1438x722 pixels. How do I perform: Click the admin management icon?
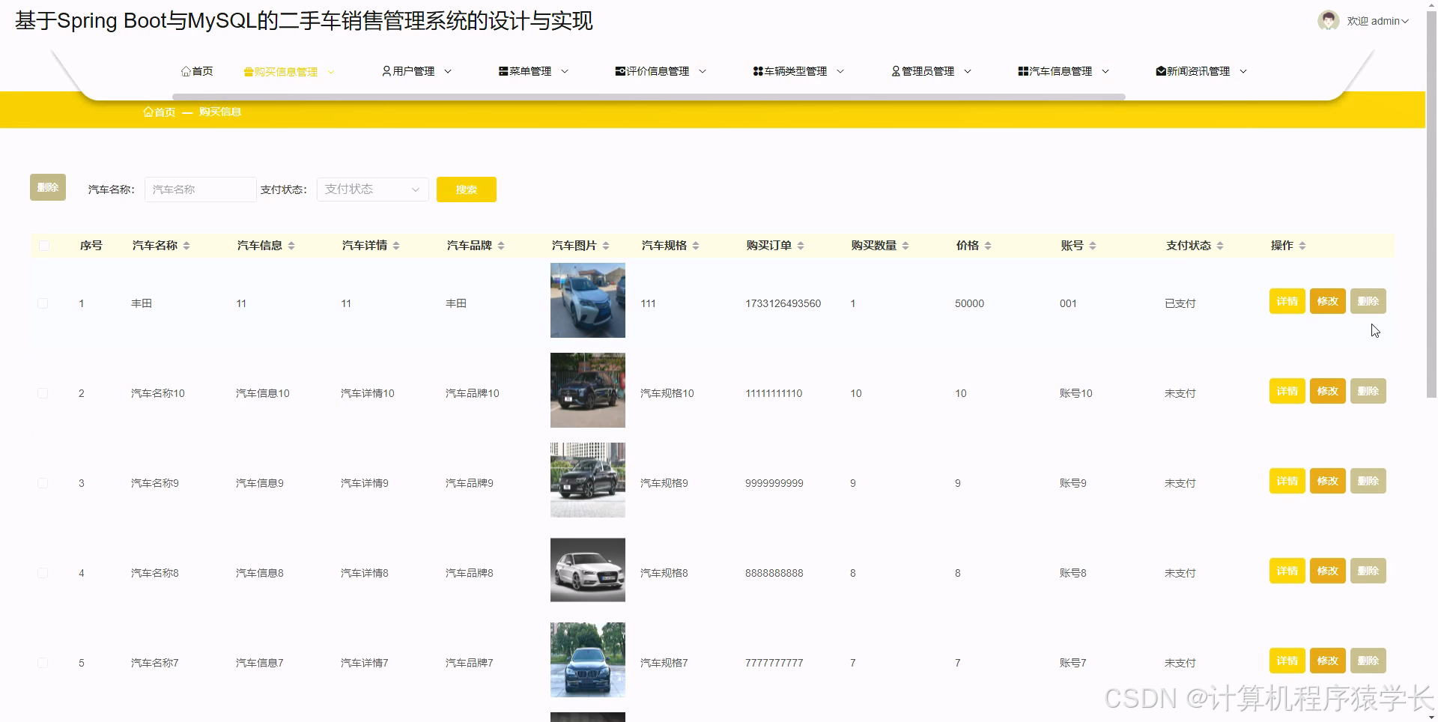[896, 71]
